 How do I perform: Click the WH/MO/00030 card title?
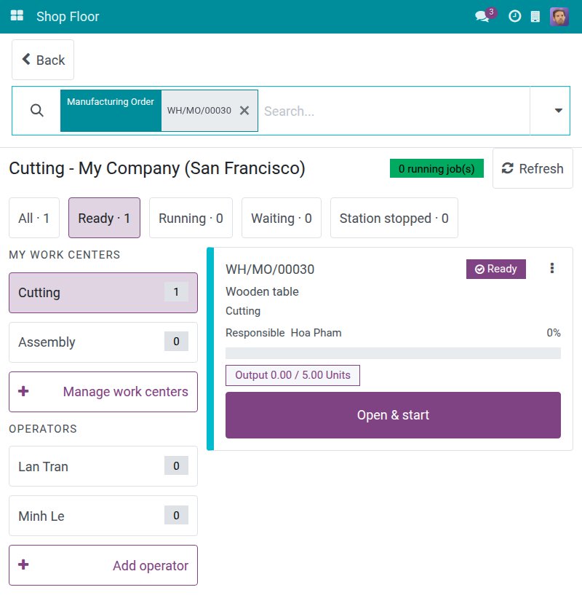point(270,269)
